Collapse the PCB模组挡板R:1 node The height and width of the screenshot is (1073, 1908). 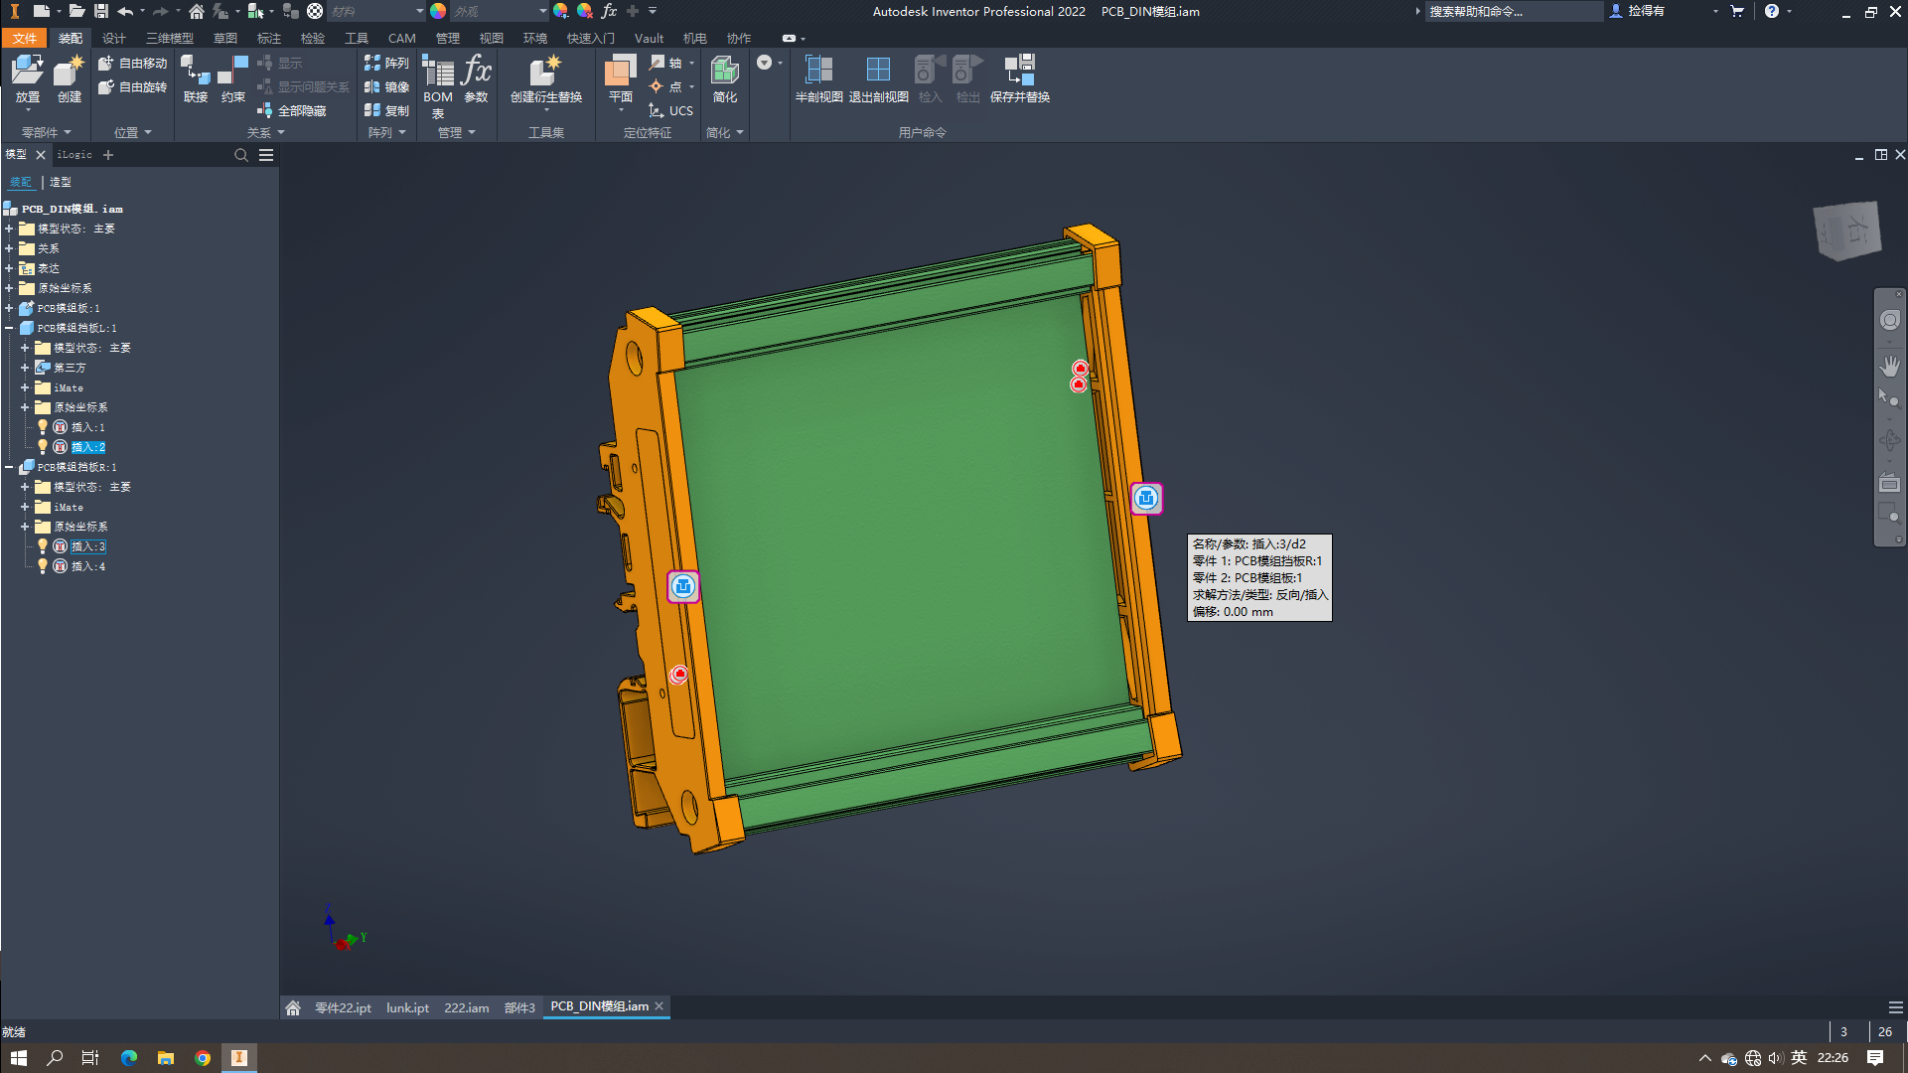pyautogui.click(x=9, y=467)
